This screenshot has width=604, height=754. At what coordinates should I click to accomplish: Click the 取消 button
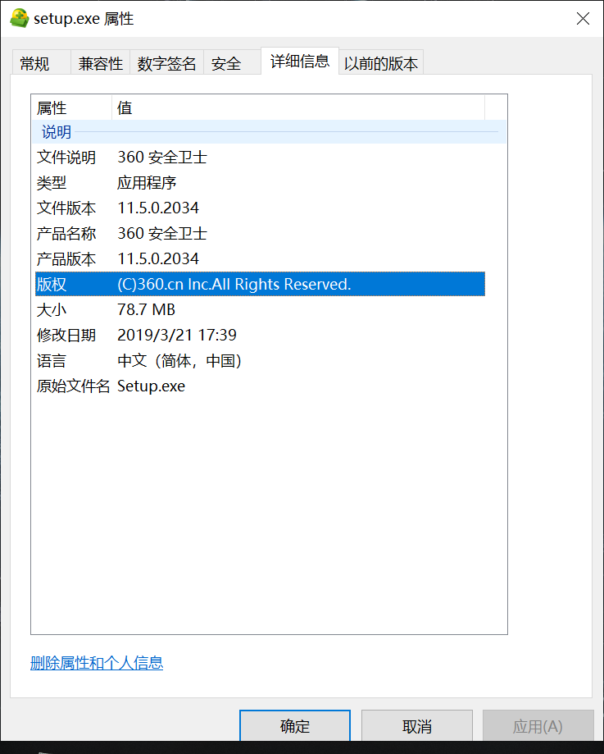coord(416,725)
